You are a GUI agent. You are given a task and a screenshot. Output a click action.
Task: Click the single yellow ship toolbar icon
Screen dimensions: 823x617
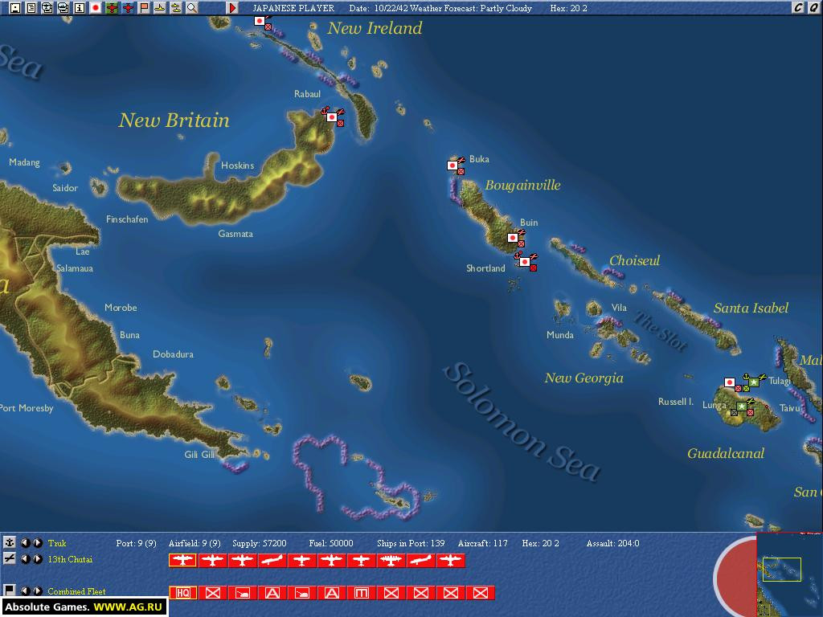pos(160,8)
